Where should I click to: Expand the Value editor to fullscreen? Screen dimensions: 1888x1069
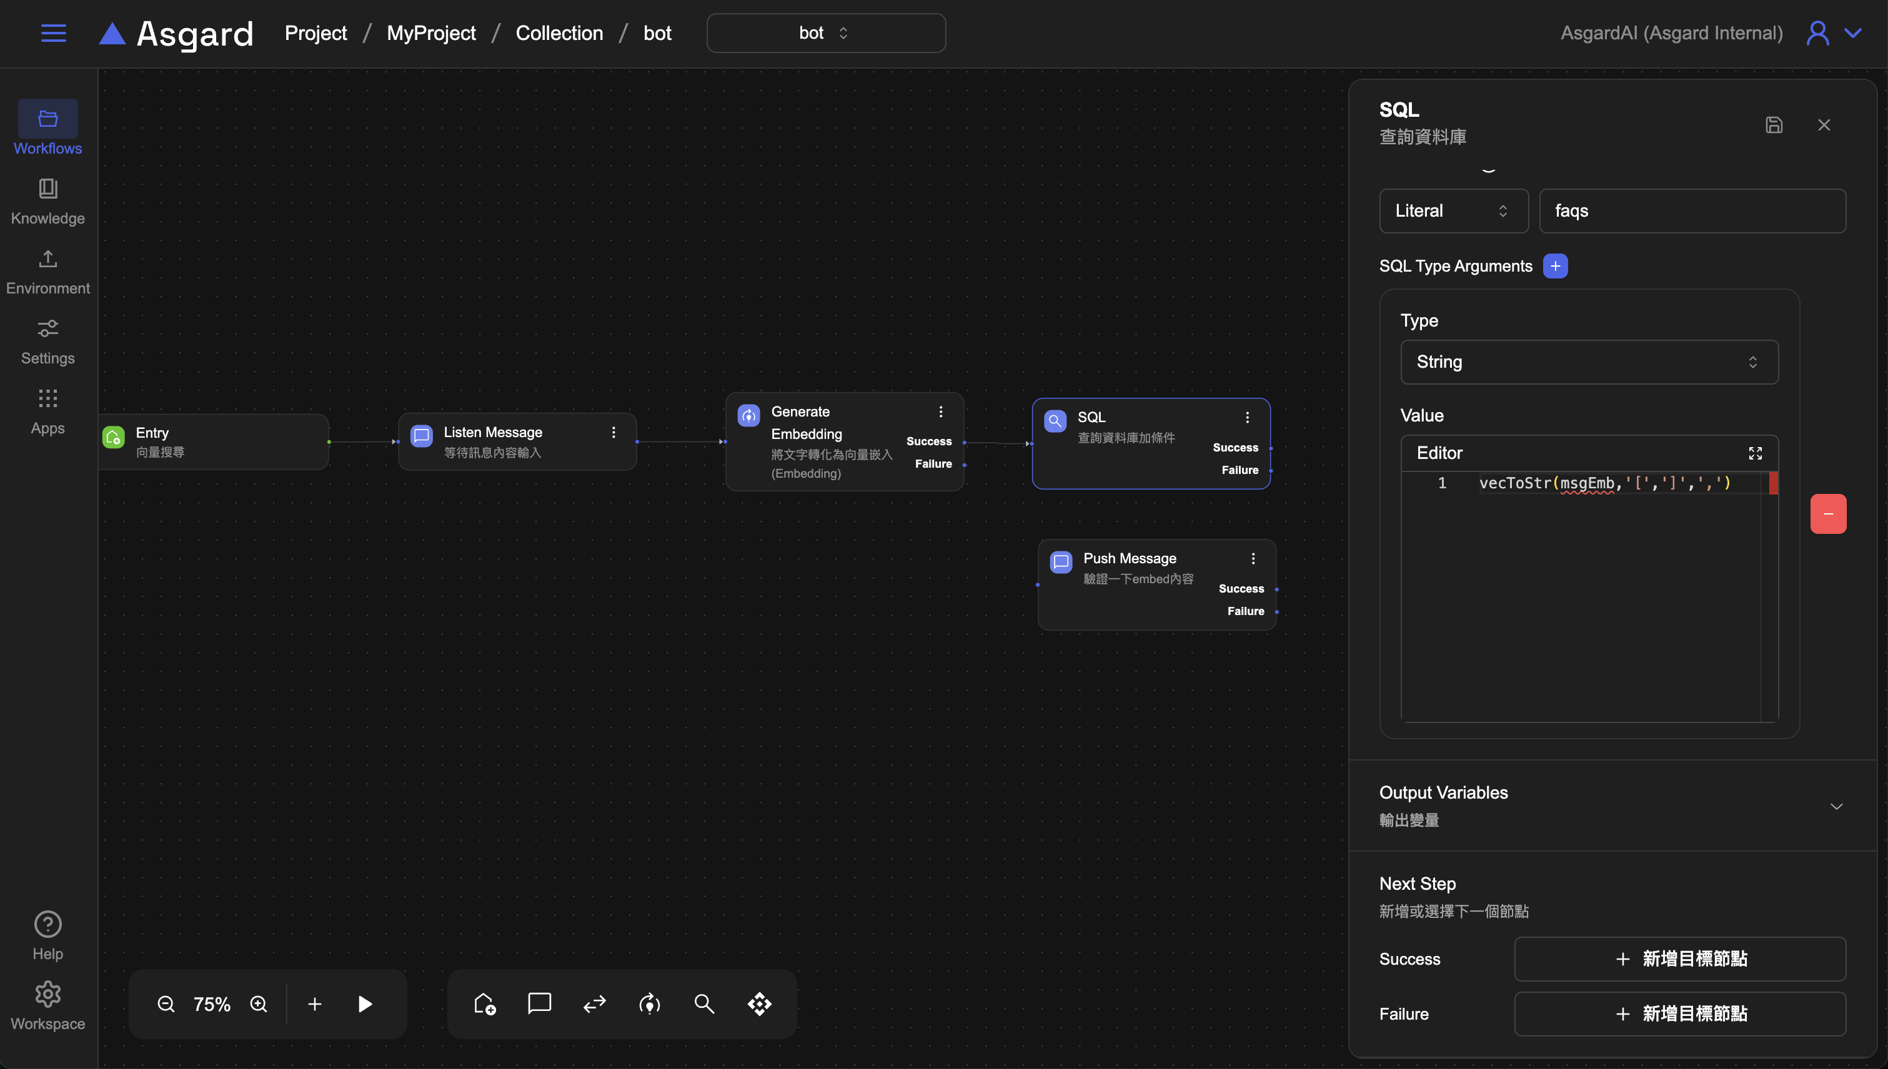point(1755,453)
